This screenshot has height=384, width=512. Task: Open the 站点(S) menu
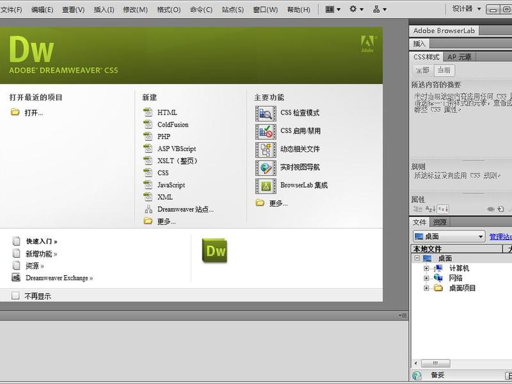233,10
